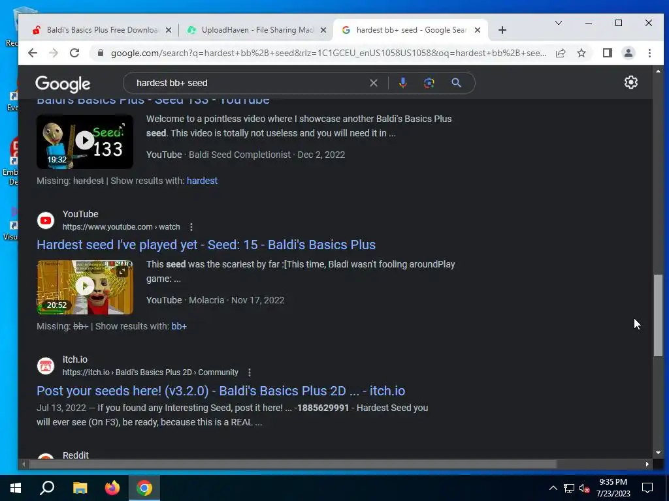This screenshot has height=501, width=669.
Task: Open the Chrome profile avatar
Action: coord(628,53)
